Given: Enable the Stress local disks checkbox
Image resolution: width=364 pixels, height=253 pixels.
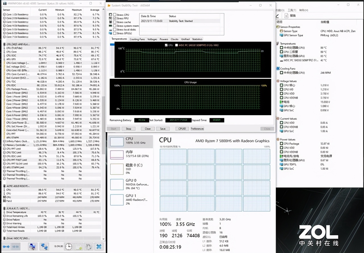Looking at the screenshot, I should pos(114,29).
